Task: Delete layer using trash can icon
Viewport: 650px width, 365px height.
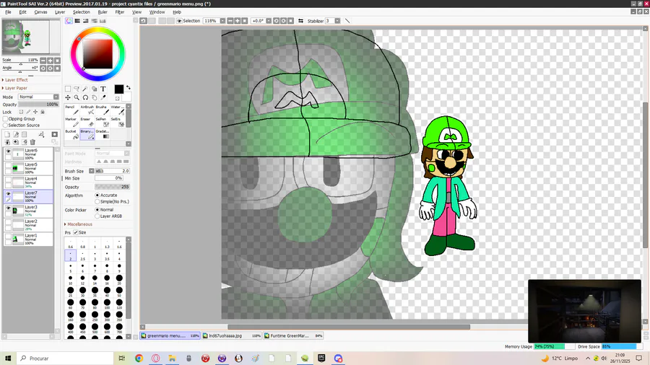Action: pos(32,142)
